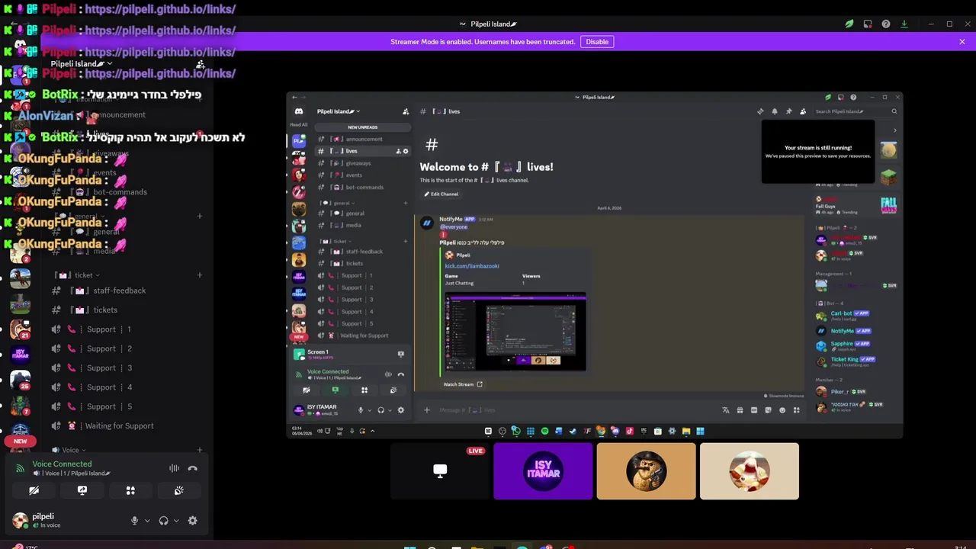
Task: Click NEW UNREADS bar in streamed window
Action: (x=363, y=127)
